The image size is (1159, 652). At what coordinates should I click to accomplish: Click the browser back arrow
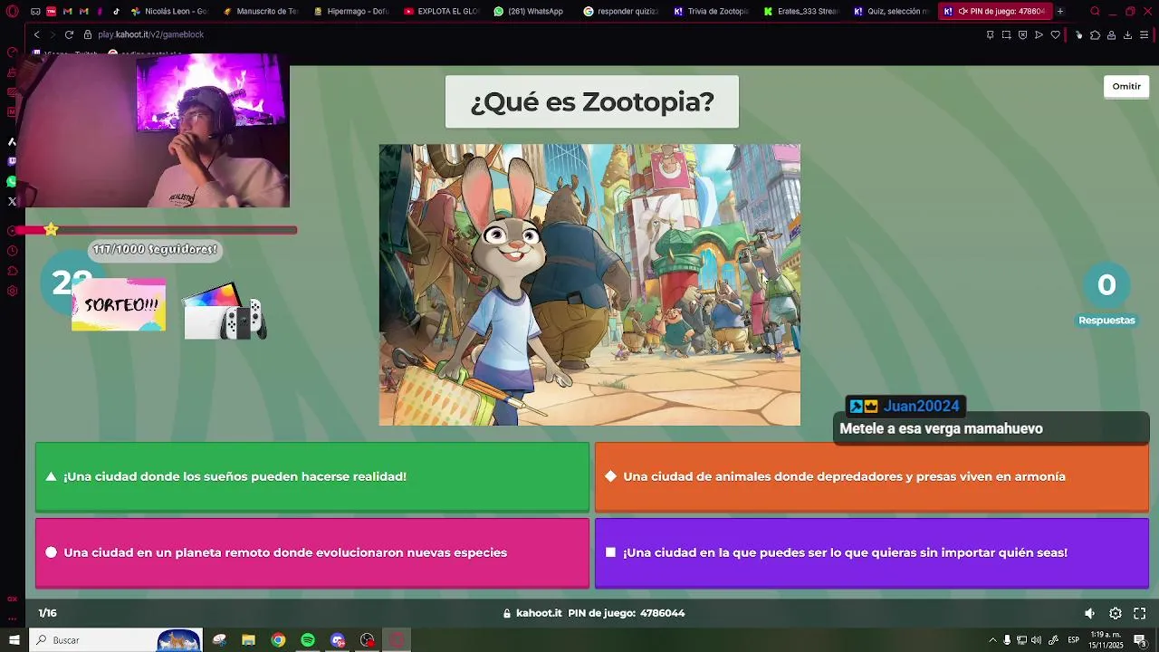(x=36, y=34)
